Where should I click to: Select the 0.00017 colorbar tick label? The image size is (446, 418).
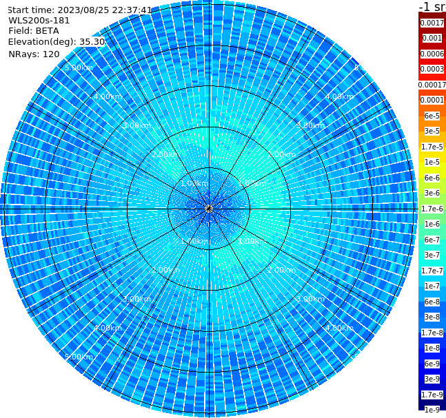pos(432,85)
